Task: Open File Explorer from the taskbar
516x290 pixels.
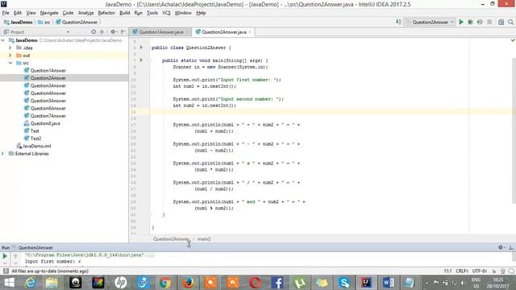Action: pos(52,283)
